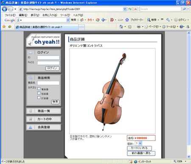Click the Home house icon in command bar
This screenshot has width=191, height=164.
(121, 27)
